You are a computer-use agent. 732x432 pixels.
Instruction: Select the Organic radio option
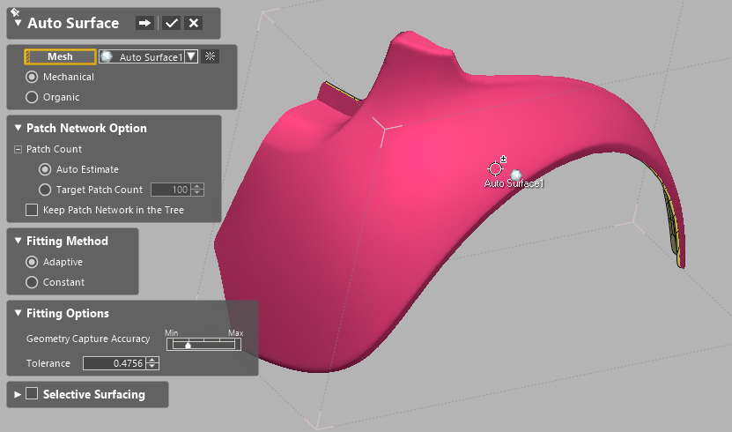click(32, 97)
